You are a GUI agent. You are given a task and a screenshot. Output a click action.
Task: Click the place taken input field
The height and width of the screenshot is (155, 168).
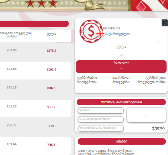[x=101, y=119]
